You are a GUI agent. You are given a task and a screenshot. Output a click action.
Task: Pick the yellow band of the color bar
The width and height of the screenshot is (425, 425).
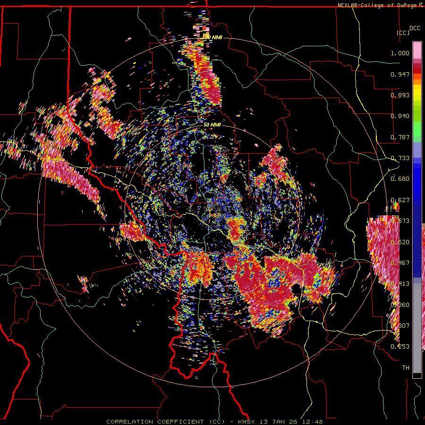click(417, 93)
